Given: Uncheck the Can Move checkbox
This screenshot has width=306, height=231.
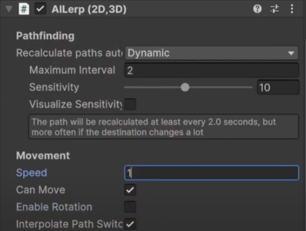Looking at the screenshot, I should (x=130, y=190).
